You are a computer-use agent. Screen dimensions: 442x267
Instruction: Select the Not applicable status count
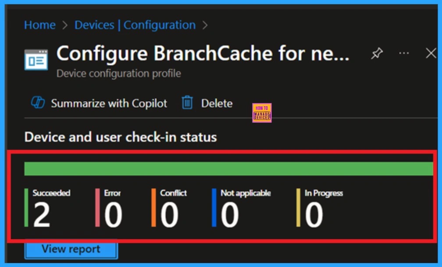[230, 214]
